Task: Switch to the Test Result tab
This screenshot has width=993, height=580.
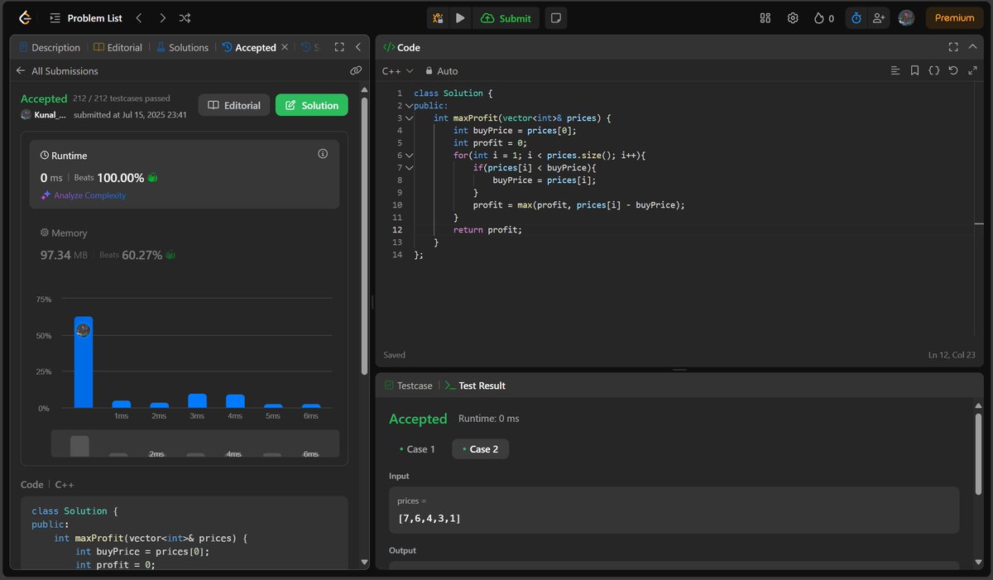Action: pos(476,386)
